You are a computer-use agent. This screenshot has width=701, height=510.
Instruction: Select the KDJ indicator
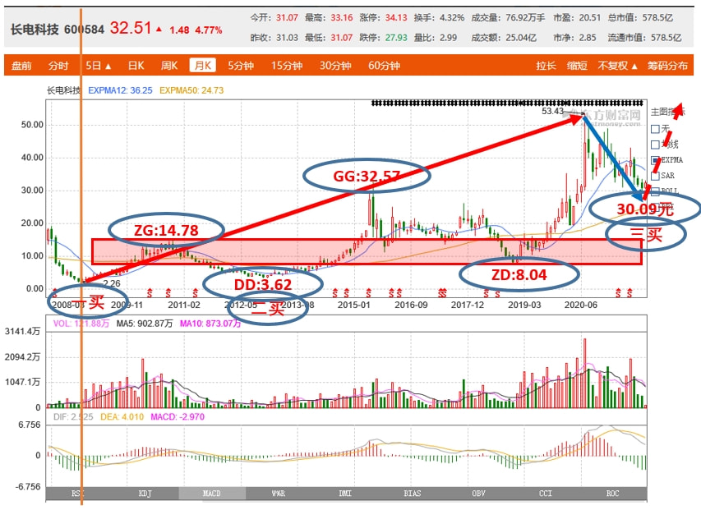click(145, 494)
